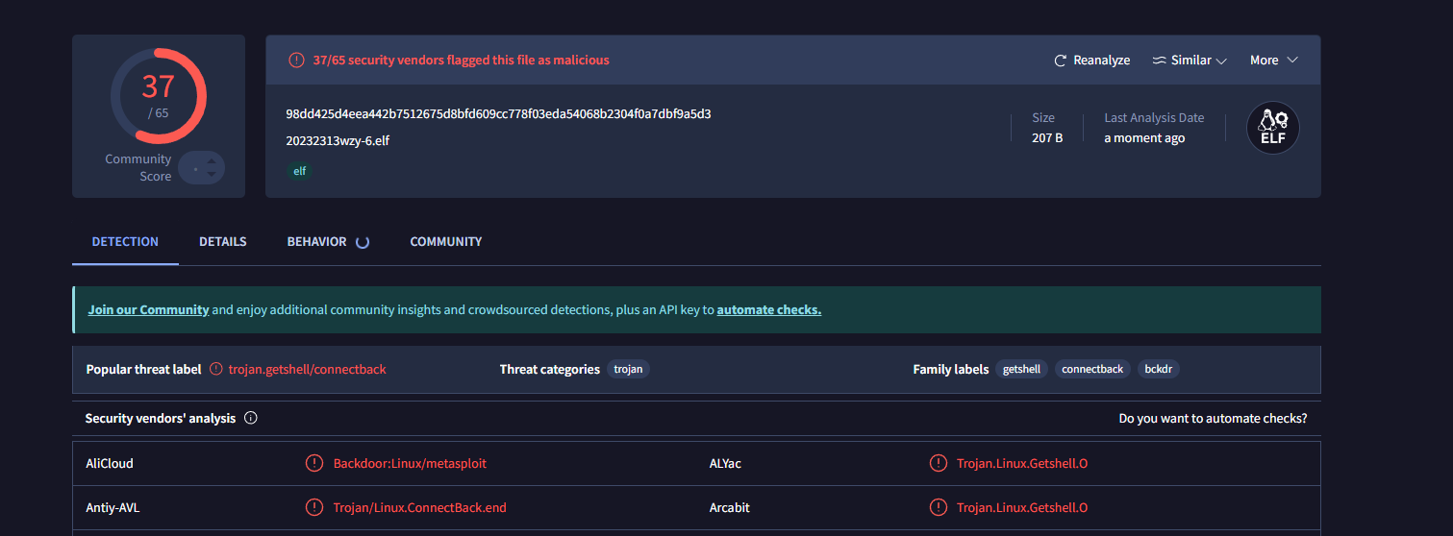Viewport: 1453px width, 536px height.
Task: Open the More dropdown menu
Action: click(1273, 61)
